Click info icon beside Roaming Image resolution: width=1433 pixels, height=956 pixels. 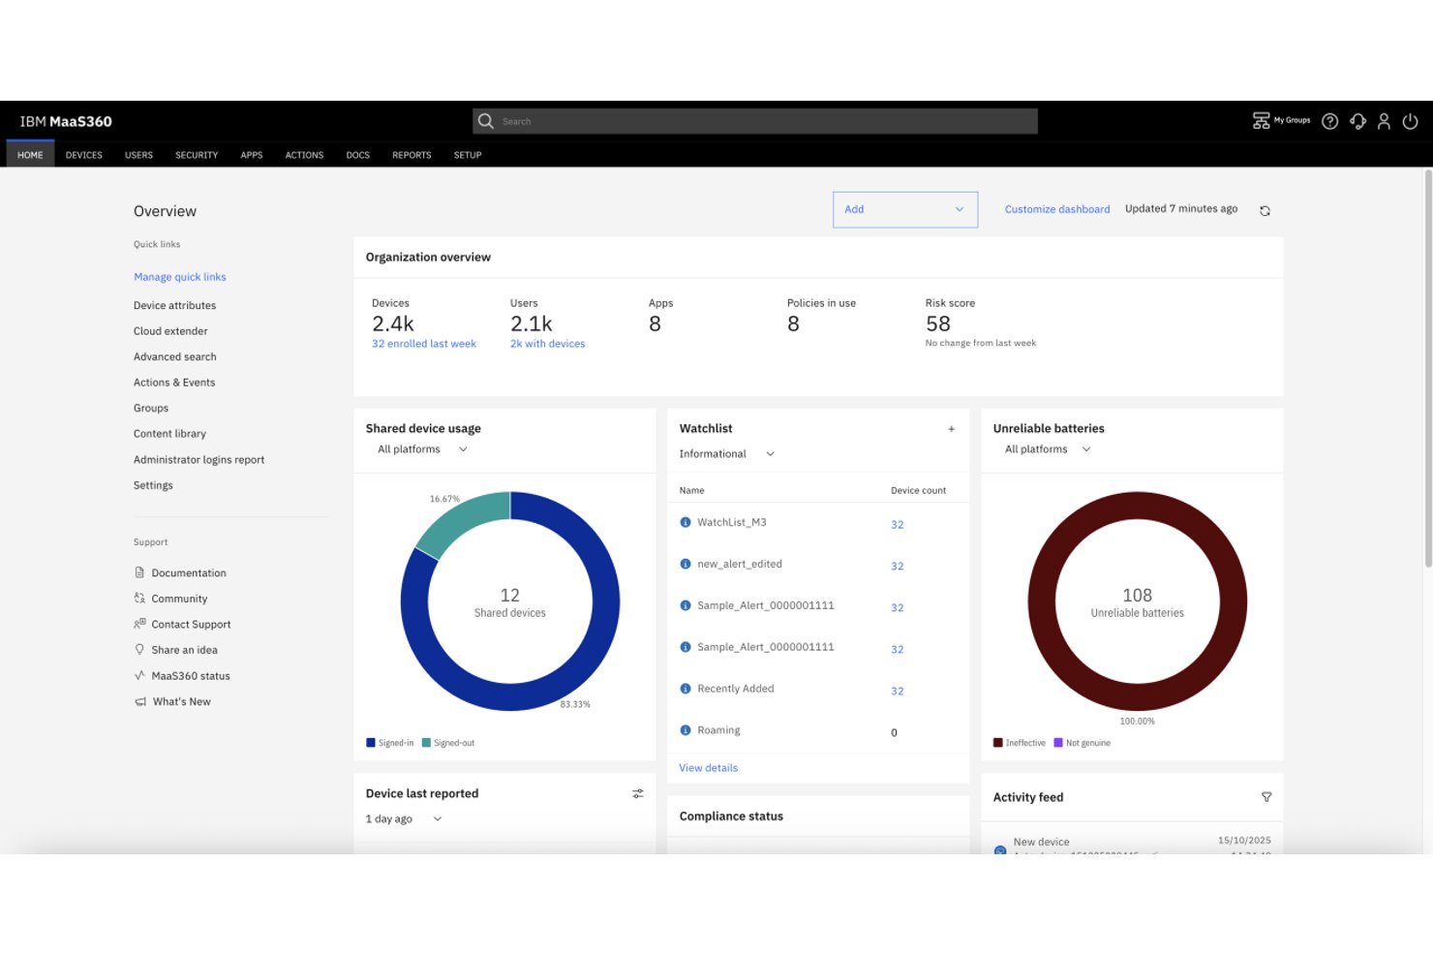pos(686,730)
